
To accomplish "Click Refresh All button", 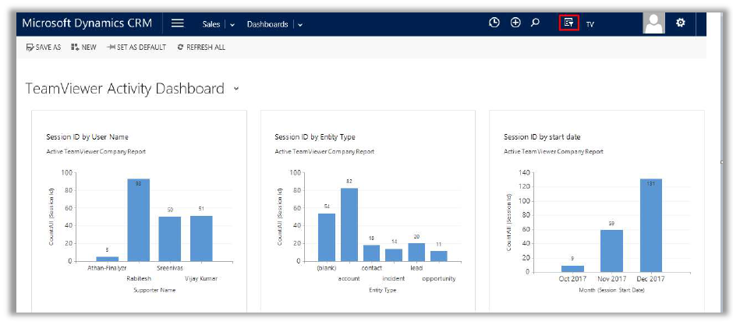I will click(x=201, y=48).
